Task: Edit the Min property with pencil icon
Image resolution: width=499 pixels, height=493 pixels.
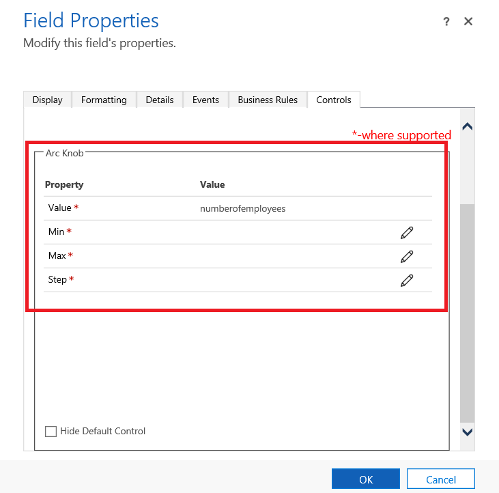Action: click(x=407, y=233)
